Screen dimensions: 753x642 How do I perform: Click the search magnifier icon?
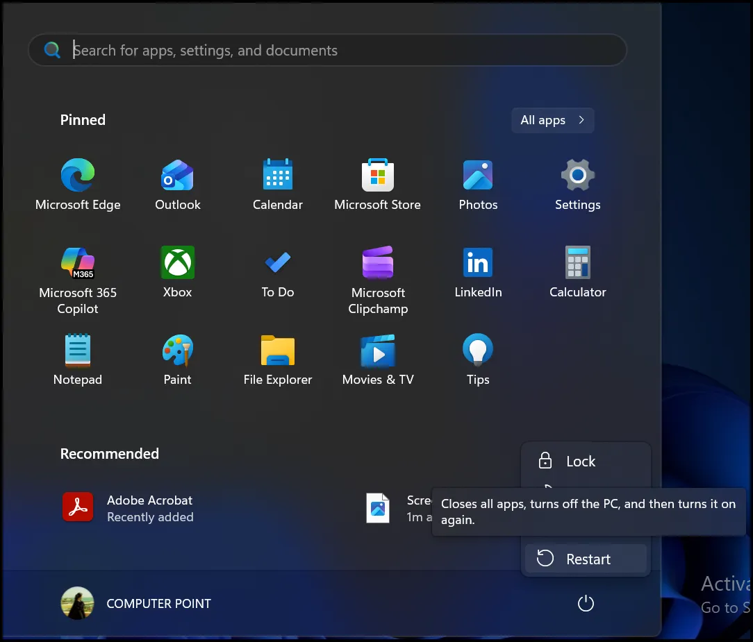(x=52, y=49)
